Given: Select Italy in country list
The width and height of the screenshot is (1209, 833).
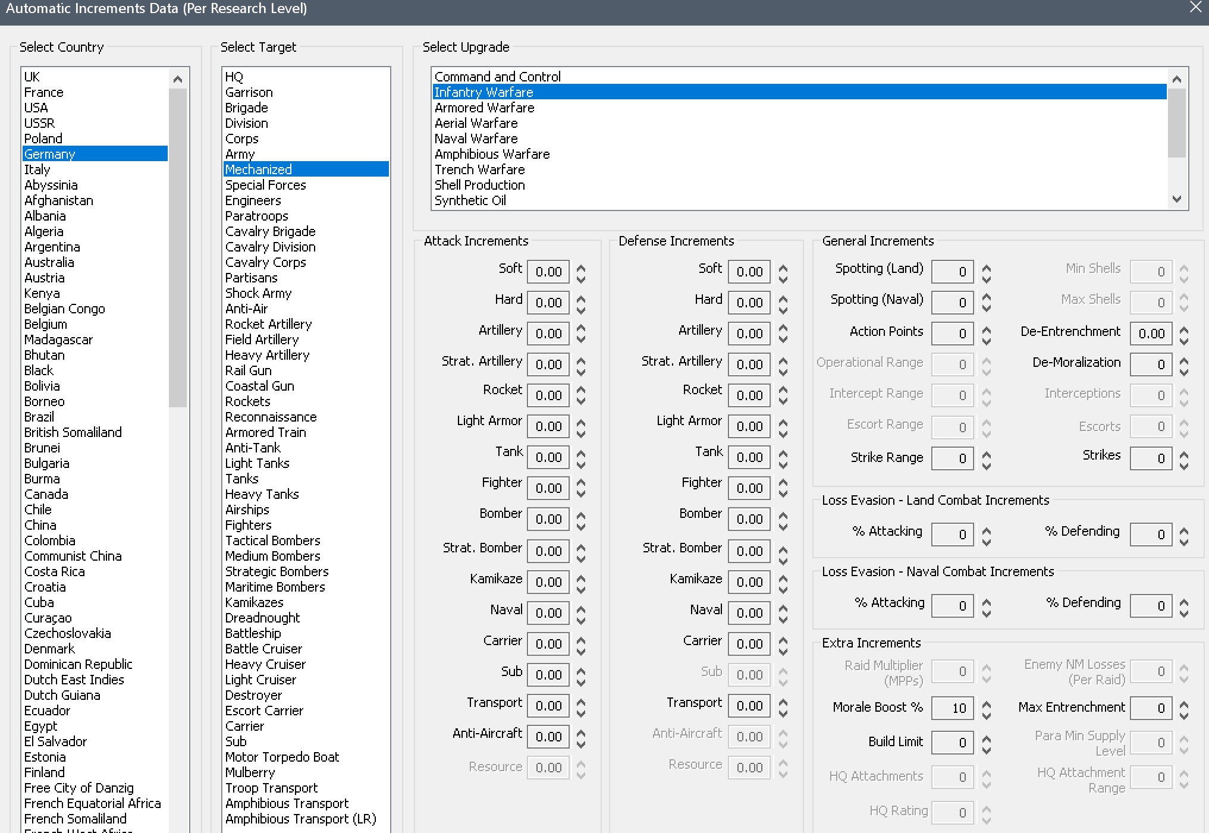Looking at the screenshot, I should click(37, 169).
